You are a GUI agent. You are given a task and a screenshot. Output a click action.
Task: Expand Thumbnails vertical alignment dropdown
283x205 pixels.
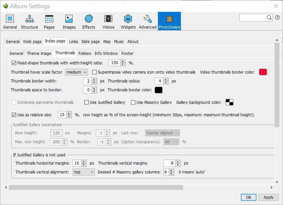(x=83, y=172)
